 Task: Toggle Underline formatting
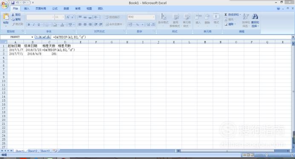pos(39,24)
